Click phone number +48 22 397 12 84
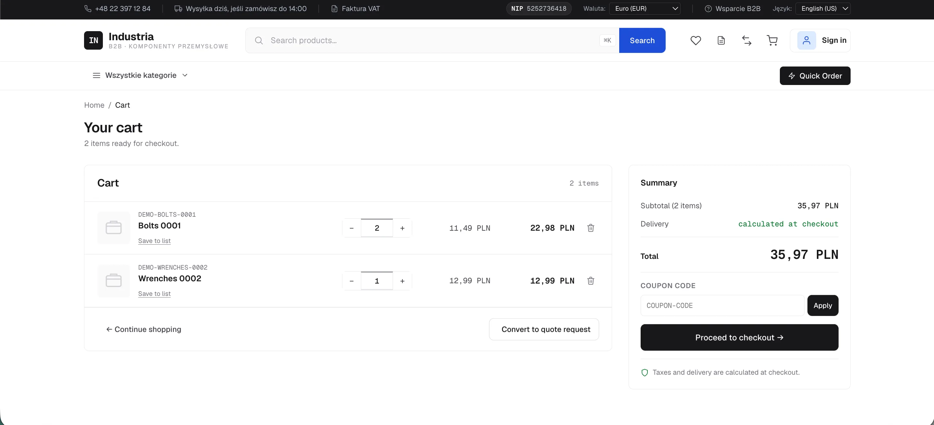 tap(123, 8)
